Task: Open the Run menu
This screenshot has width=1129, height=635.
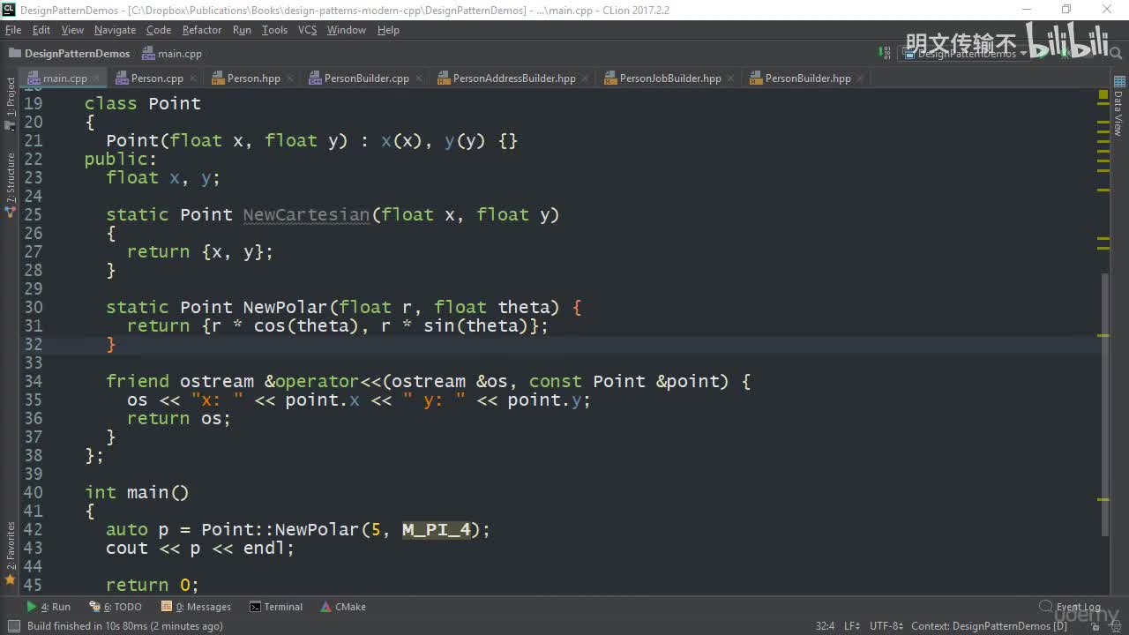Action: coord(242,30)
